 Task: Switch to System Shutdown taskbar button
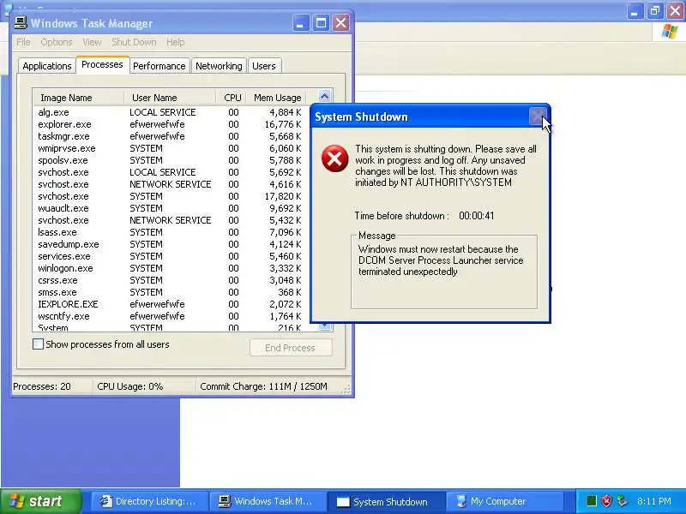(x=386, y=501)
